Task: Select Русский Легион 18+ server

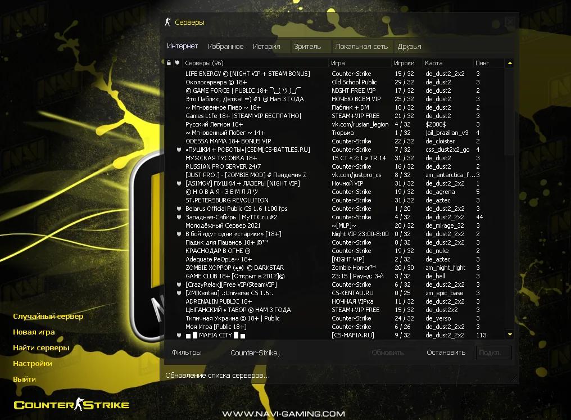Action: pyautogui.click(x=334, y=124)
